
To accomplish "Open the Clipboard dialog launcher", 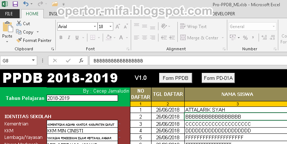I will (52, 49).
